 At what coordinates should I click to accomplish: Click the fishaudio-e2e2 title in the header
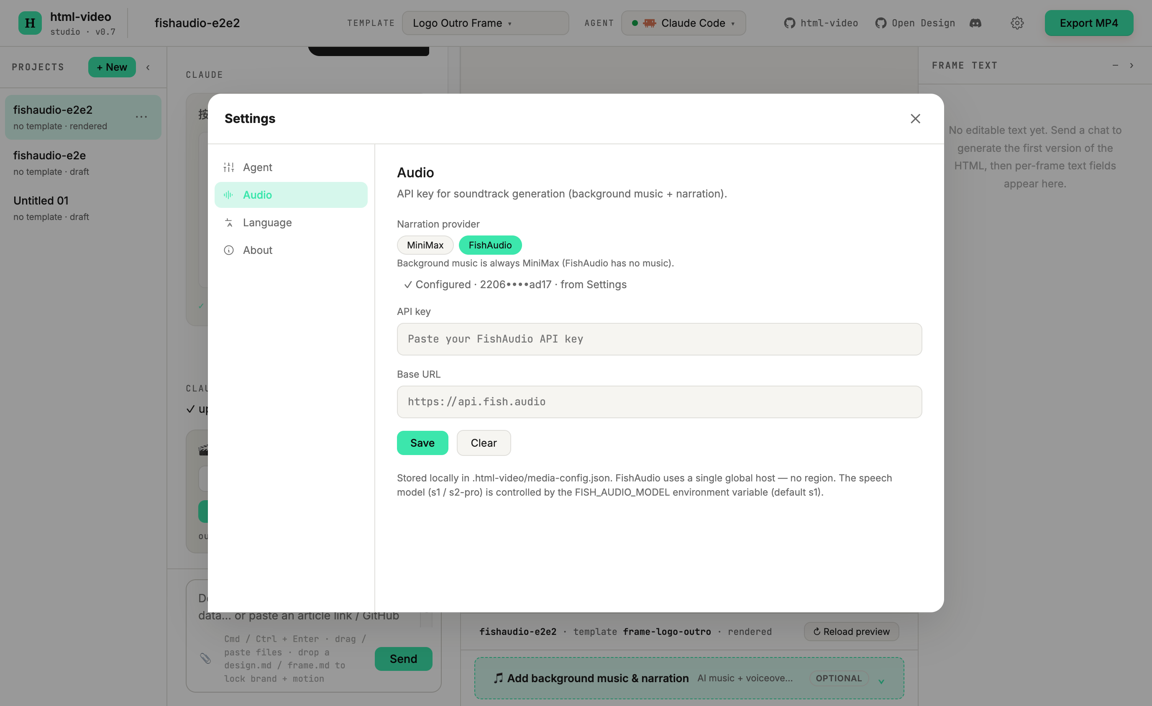pyautogui.click(x=197, y=23)
